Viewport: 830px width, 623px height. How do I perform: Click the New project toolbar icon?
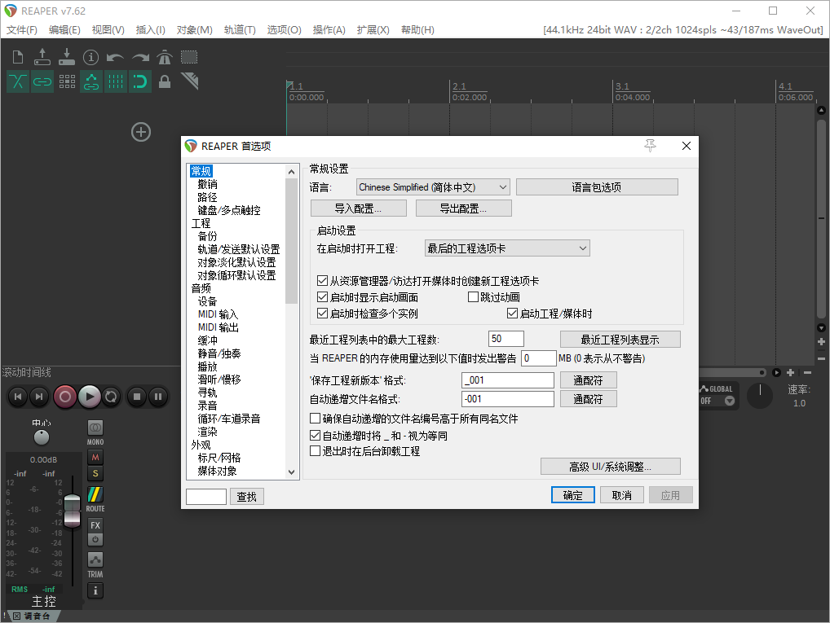click(x=18, y=57)
